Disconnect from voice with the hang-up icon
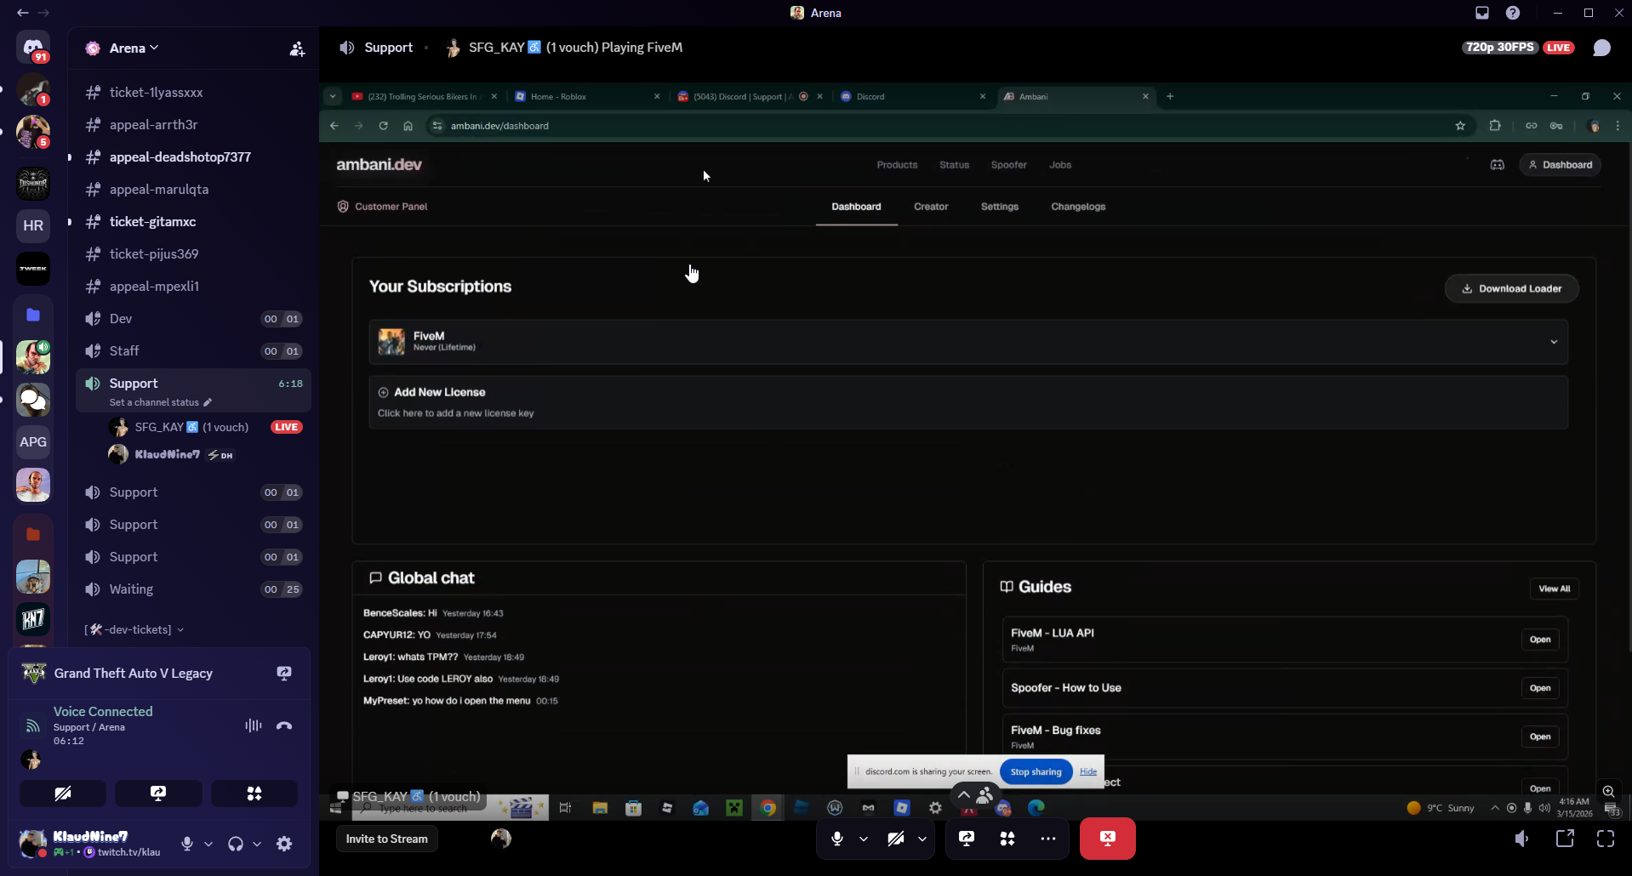 pos(284,725)
